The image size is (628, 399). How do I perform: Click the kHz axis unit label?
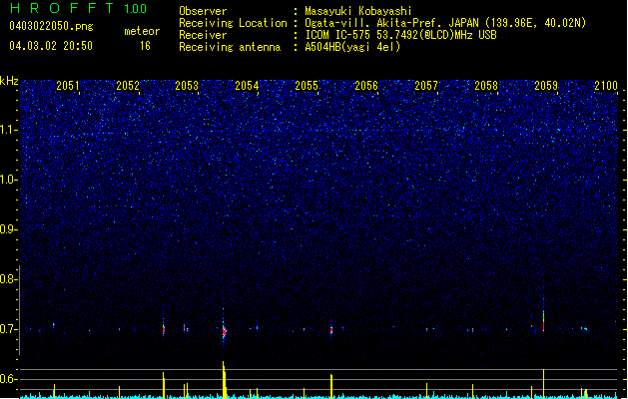tap(9, 81)
